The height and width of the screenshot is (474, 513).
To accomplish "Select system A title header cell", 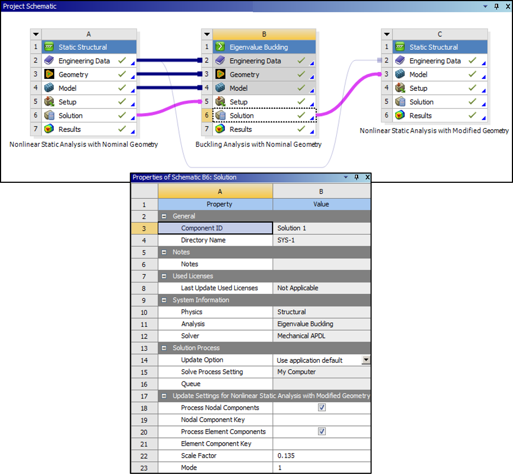I will [89, 34].
